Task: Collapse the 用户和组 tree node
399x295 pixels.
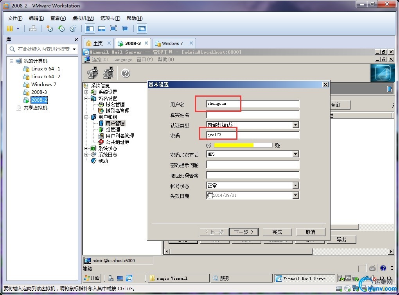Action: tap(86, 117)
